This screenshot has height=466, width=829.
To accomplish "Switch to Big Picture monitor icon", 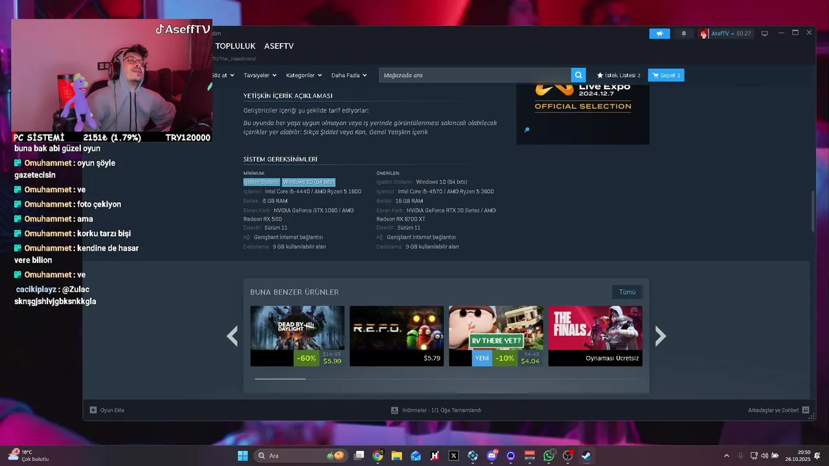I will (x=764, y=34).
